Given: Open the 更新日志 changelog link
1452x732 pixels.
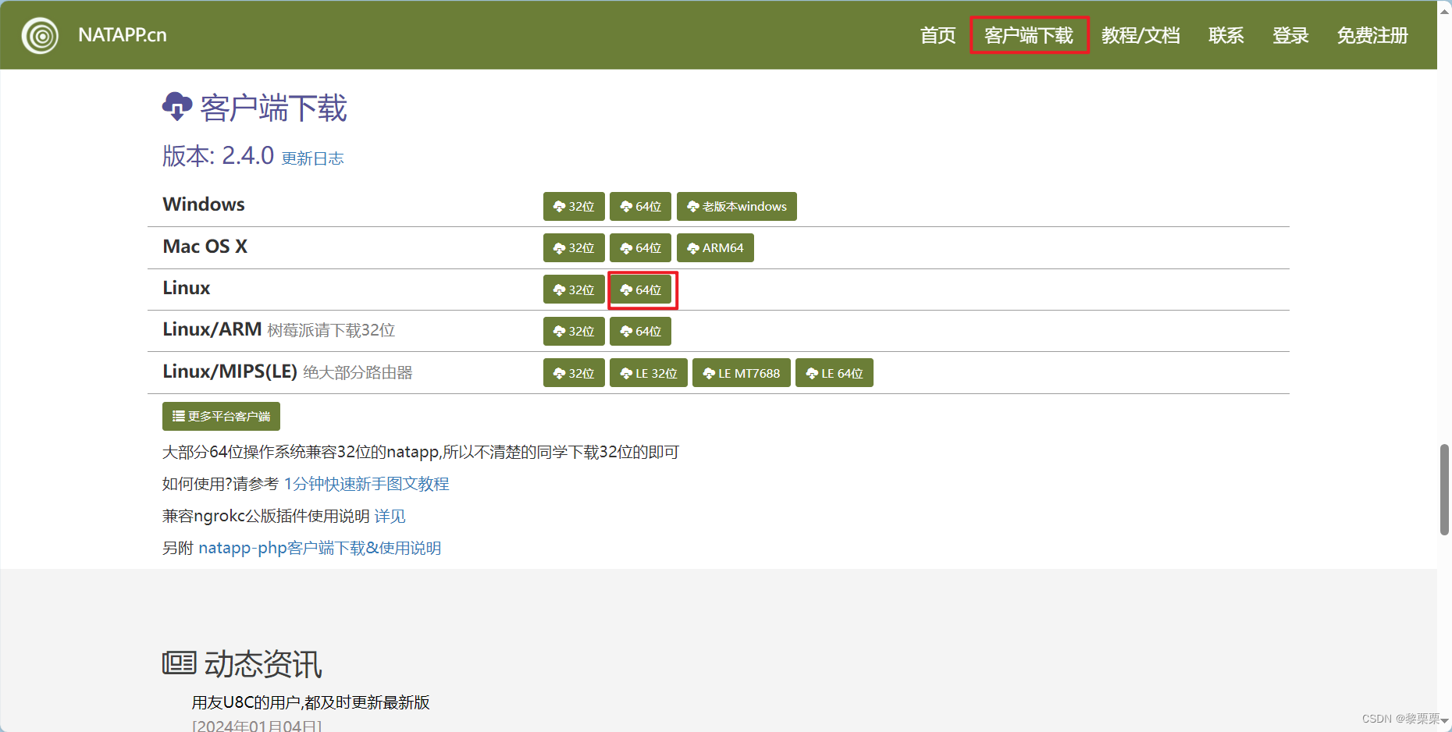Looking at the screenshot, I should (312, 158).
